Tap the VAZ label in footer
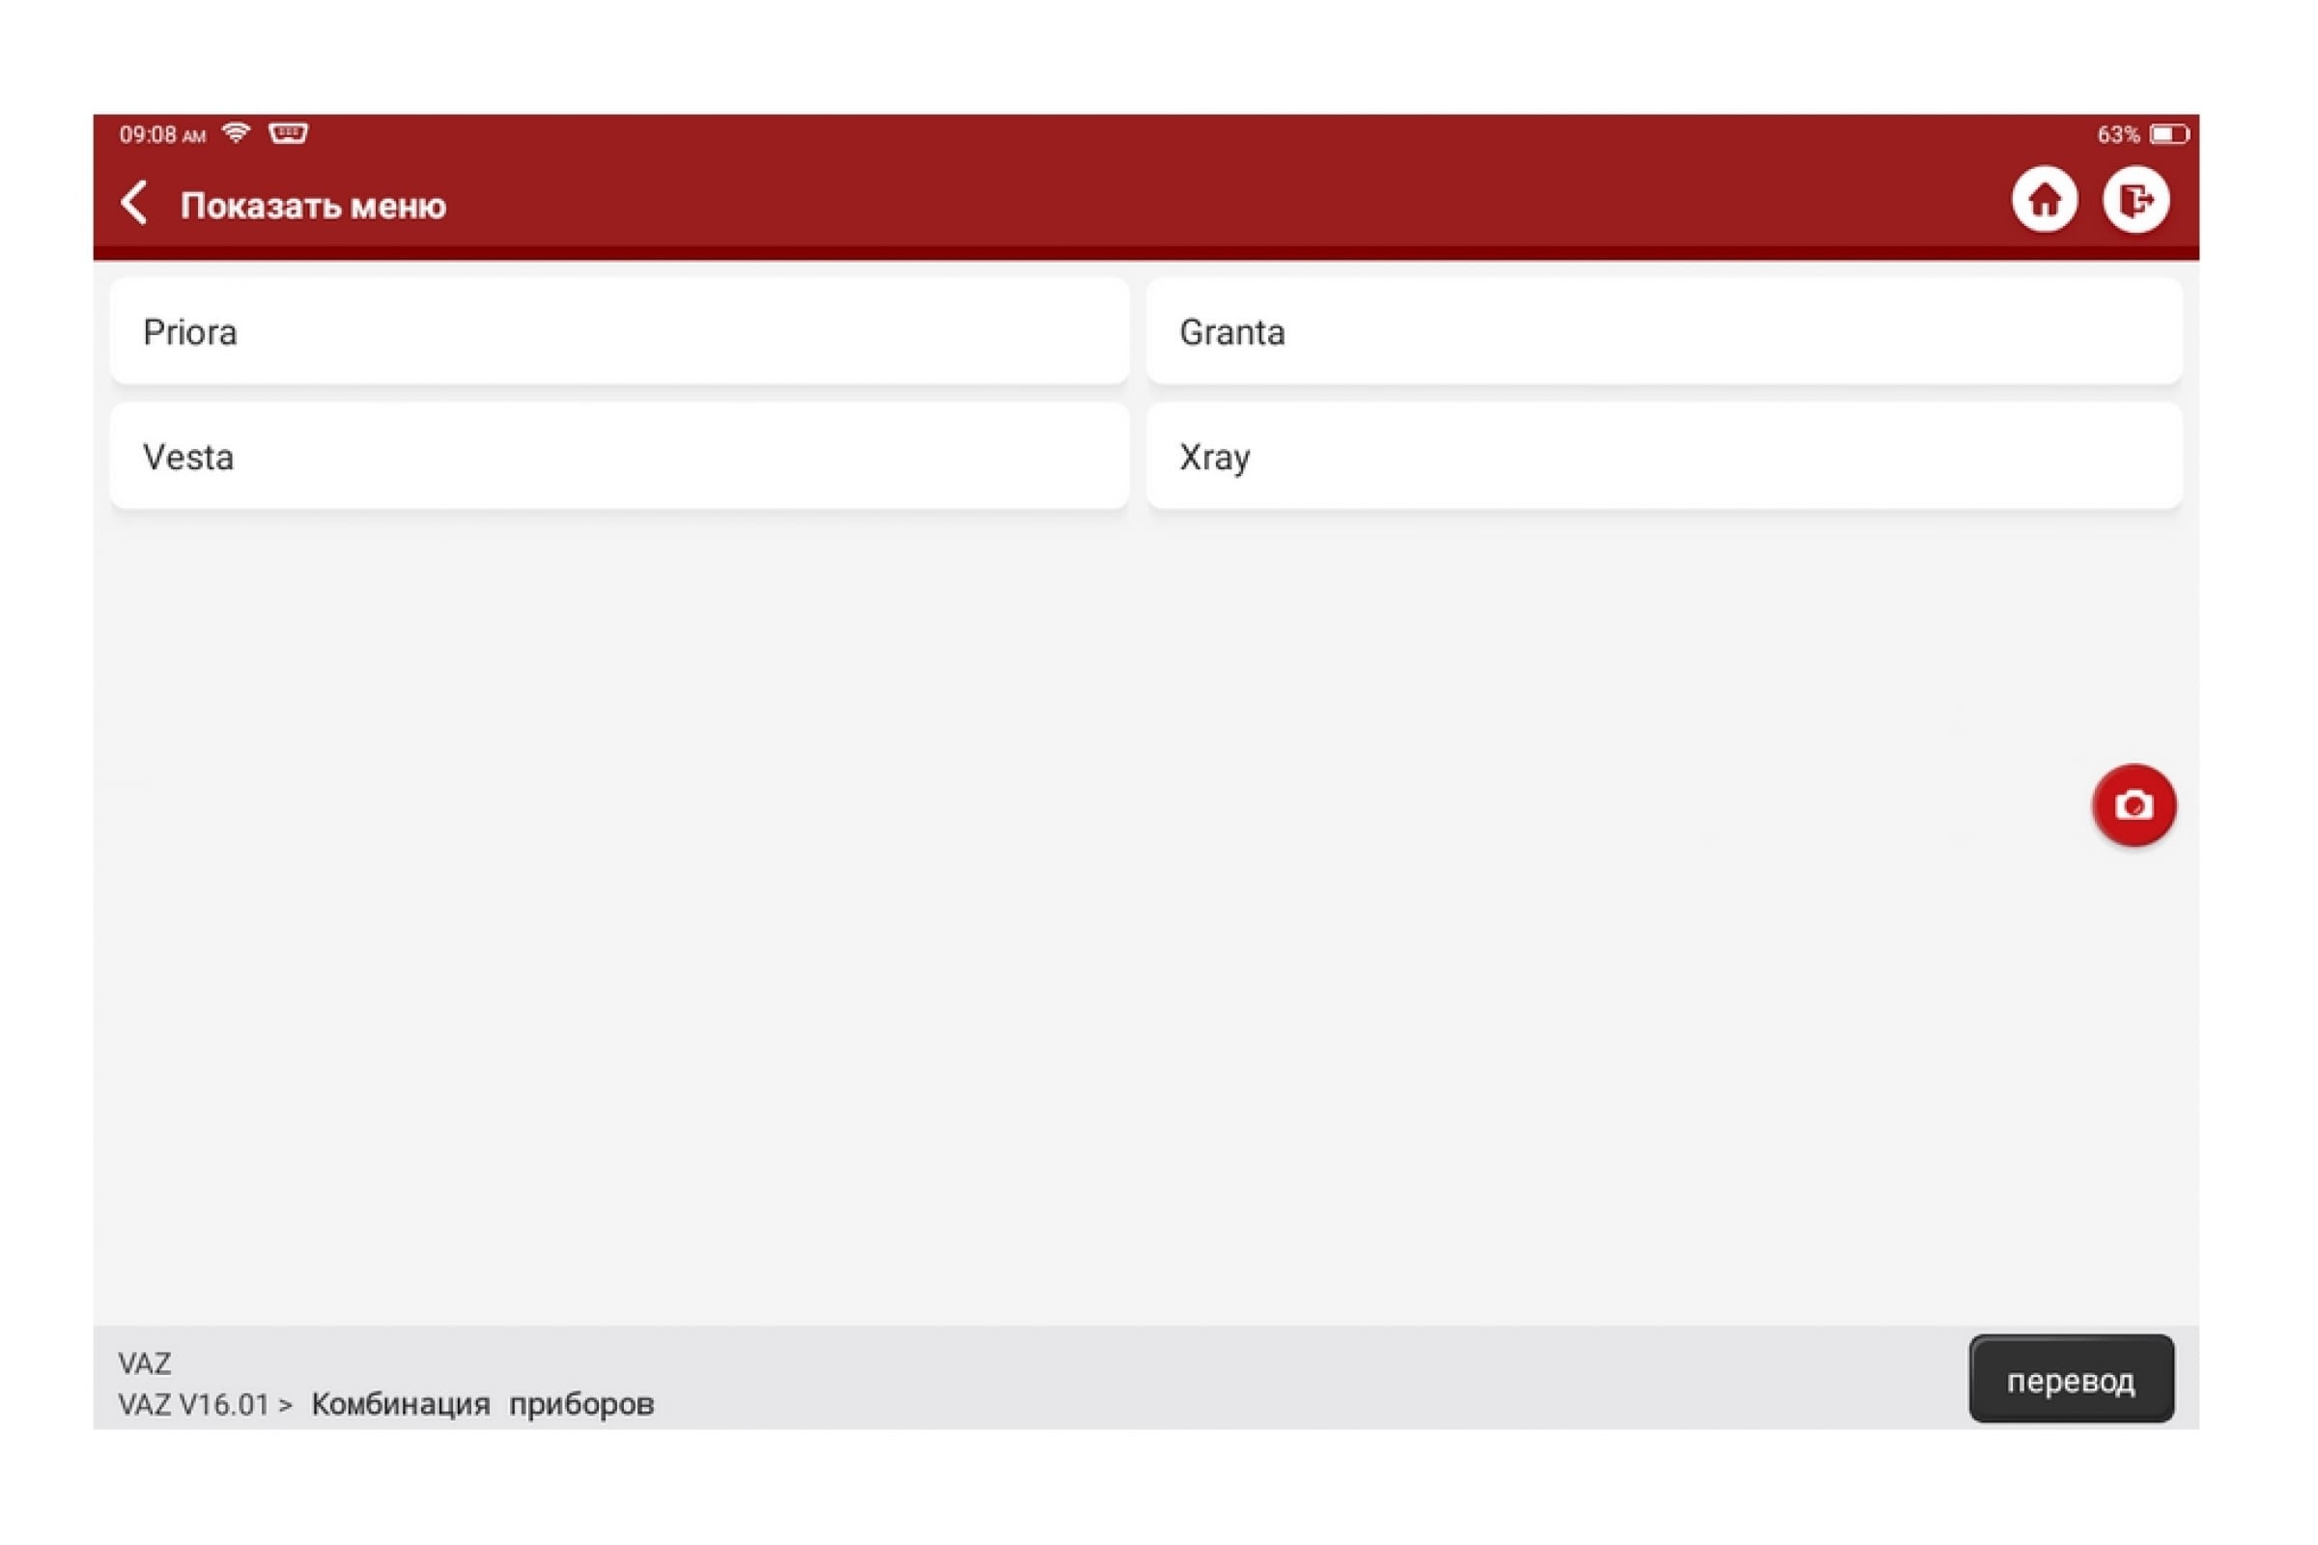The width and height of the screenshot is (2318, 1545). point(145,1362)
